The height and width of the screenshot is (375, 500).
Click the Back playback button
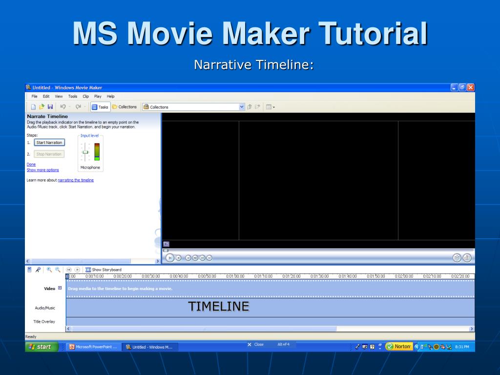click(188, 258)
